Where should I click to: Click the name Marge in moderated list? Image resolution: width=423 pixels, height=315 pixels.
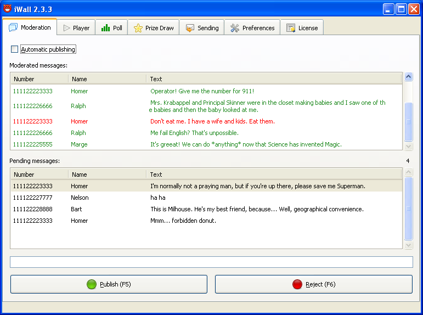[79, 144]
